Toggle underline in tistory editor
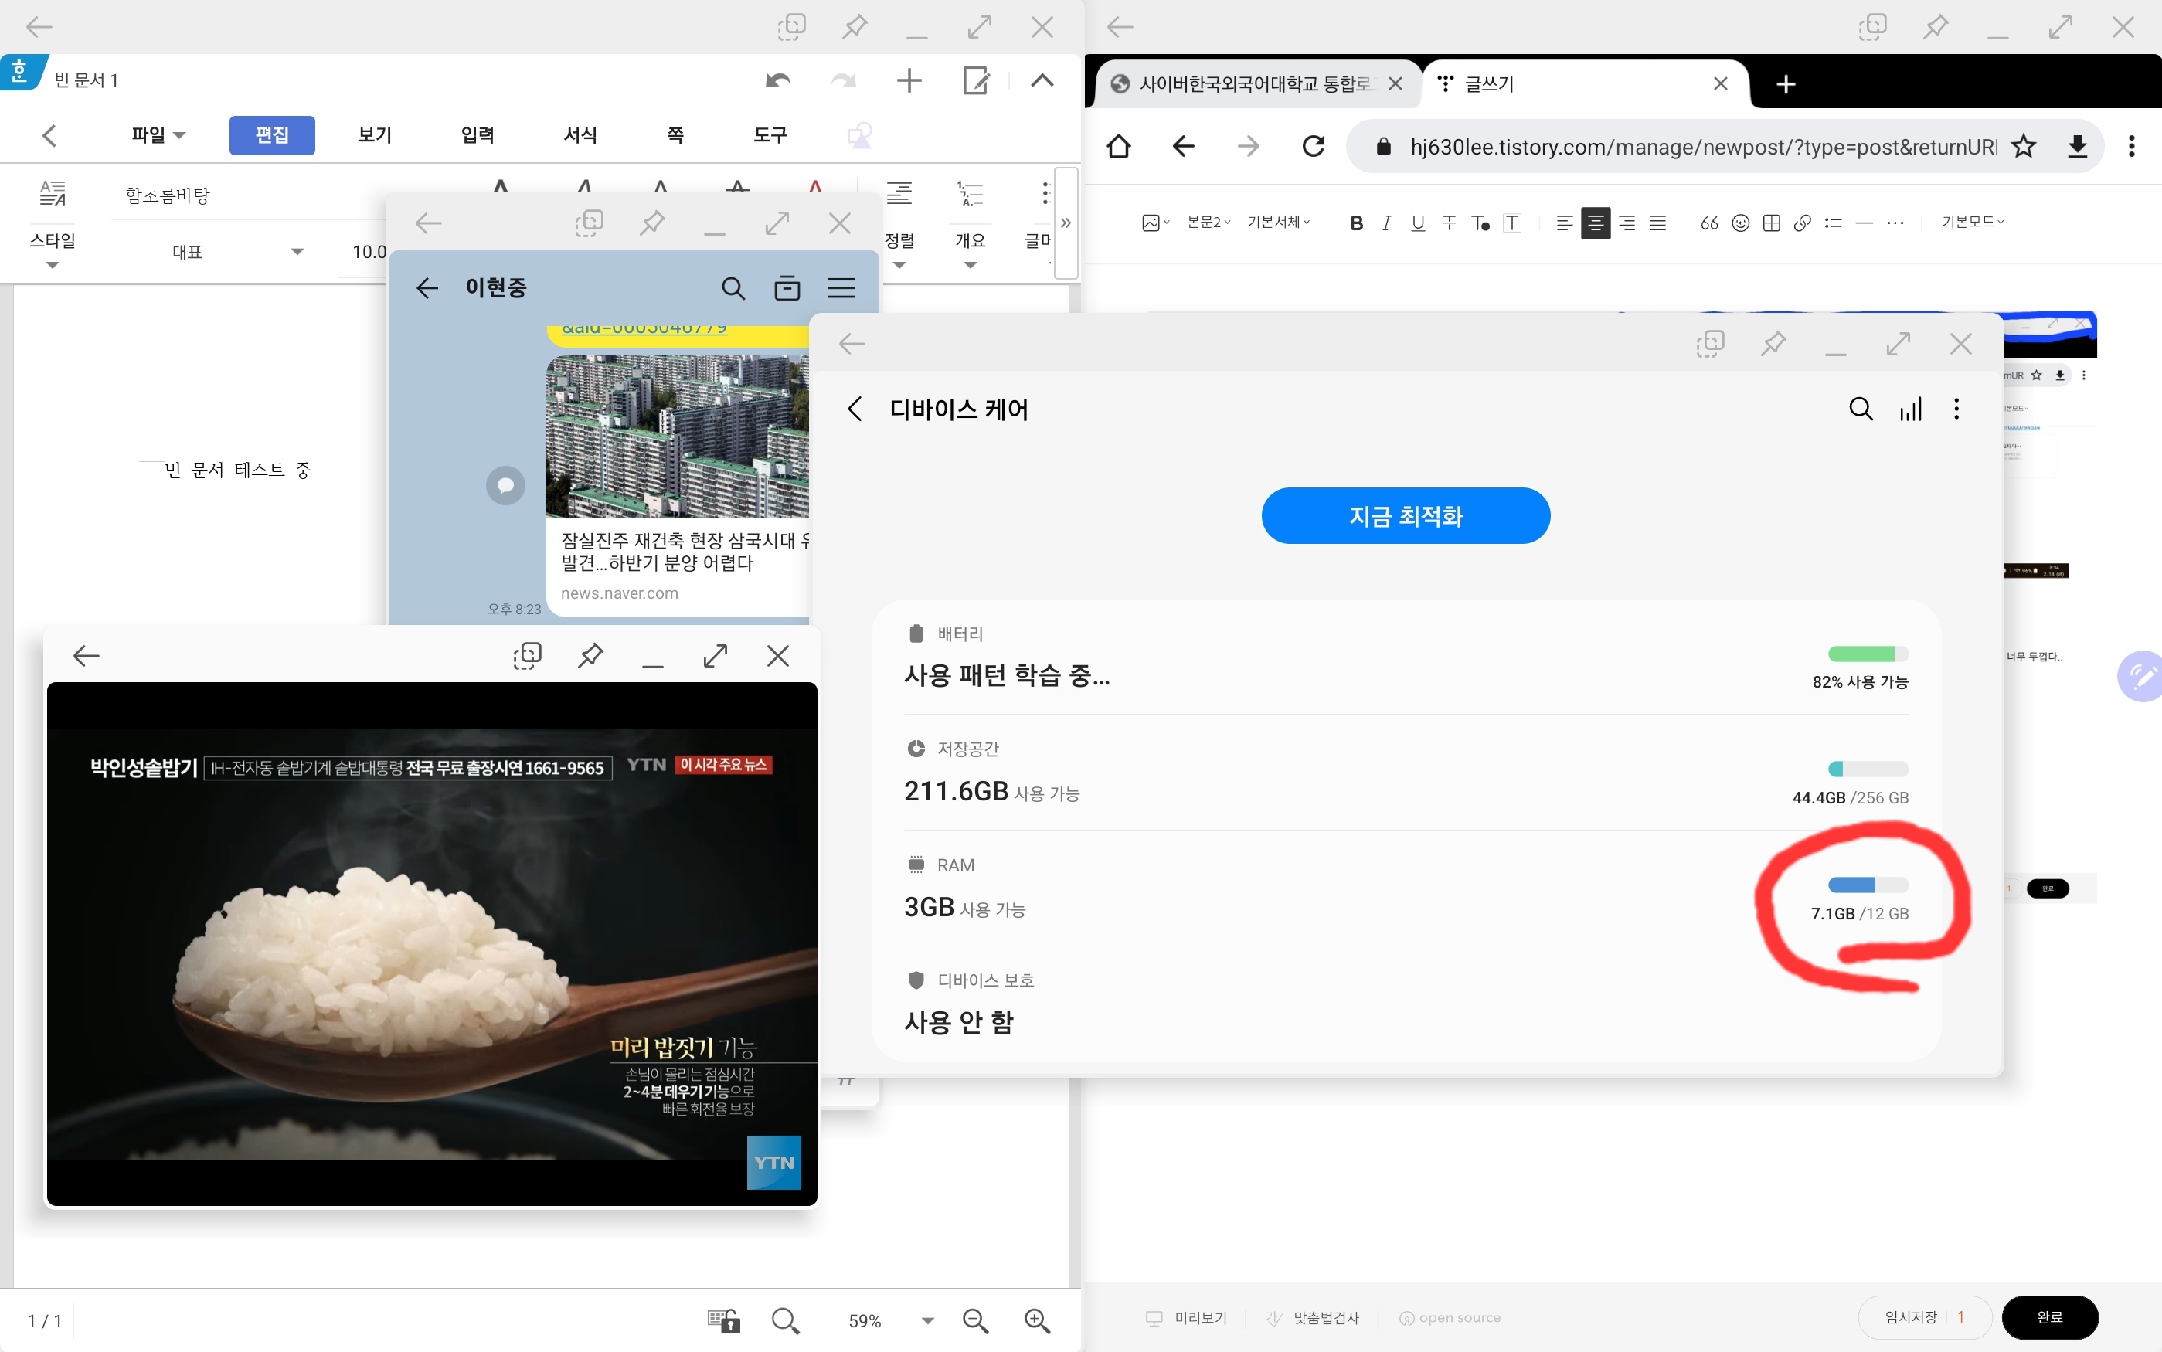The width and height of the screenshot is (2162, 1352). [1418, 223]
